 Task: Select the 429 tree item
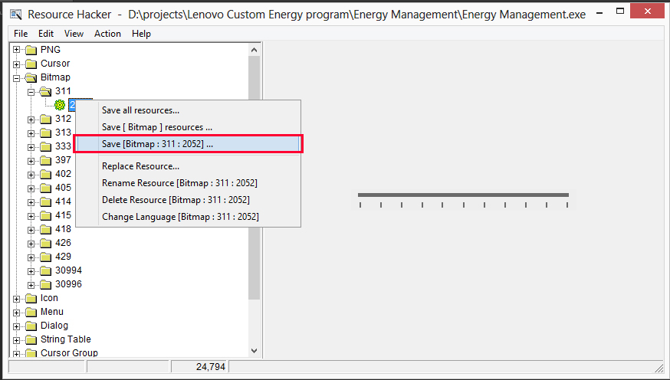point(63,257)
